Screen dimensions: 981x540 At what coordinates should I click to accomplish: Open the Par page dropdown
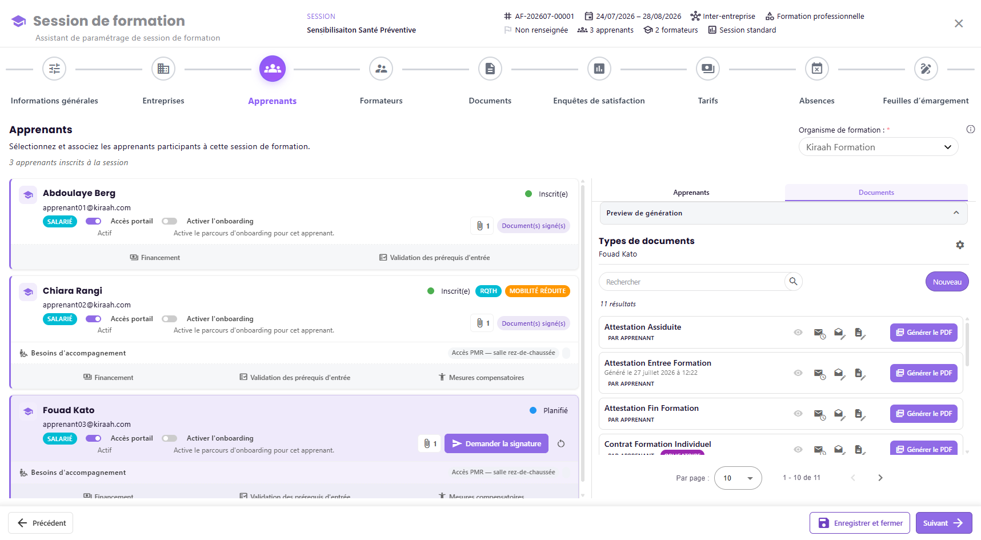pos(738,478)
